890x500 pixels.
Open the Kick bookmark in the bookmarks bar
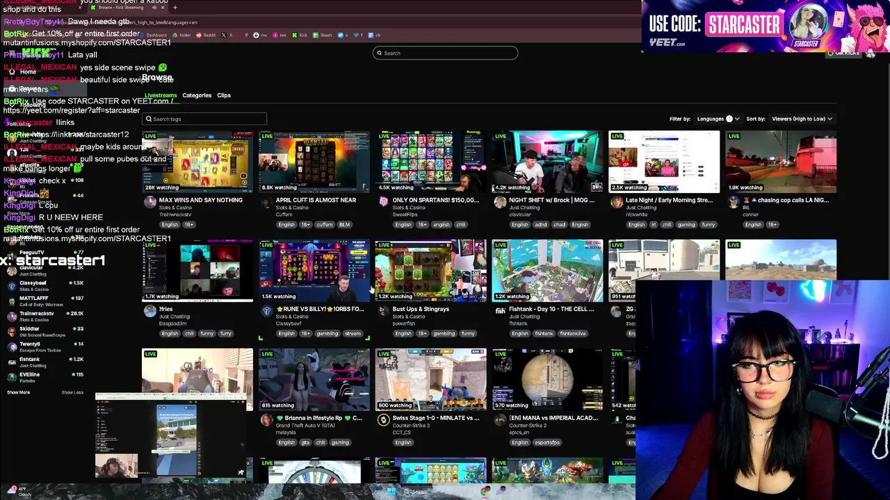pyautogui.click(x=300, y=35)
